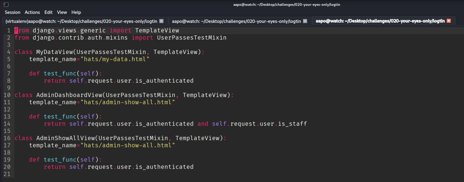Open the View menu
Screen dimensions: 464x182
62,12
